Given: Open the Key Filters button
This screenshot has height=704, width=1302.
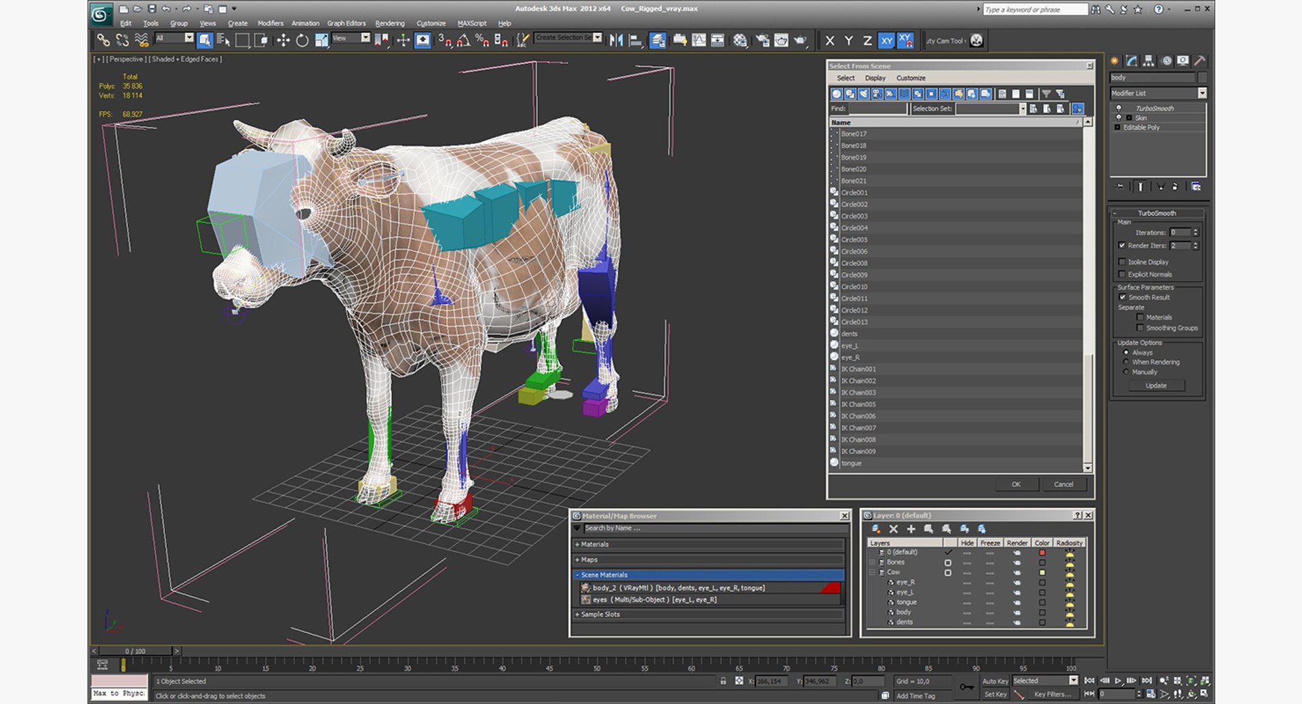Looking at the screenshot, I should tap(1052, 694).
